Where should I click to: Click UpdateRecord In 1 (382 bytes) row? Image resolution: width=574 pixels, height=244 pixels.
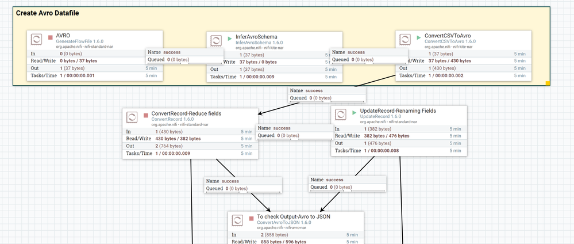(399, 129)
